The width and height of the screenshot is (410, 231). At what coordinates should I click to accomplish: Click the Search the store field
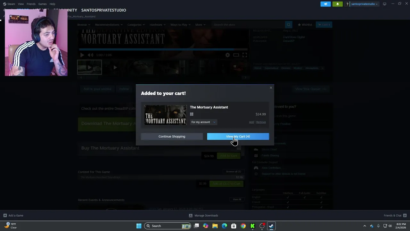click(248, 25)
